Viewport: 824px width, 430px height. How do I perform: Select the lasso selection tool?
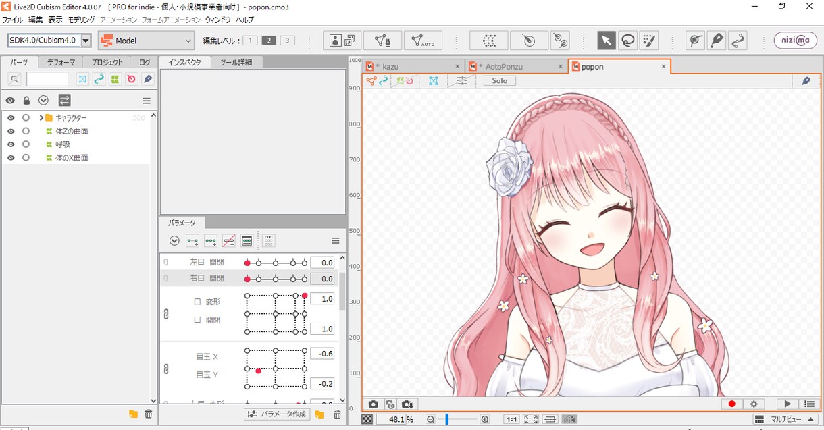[627, 41]
